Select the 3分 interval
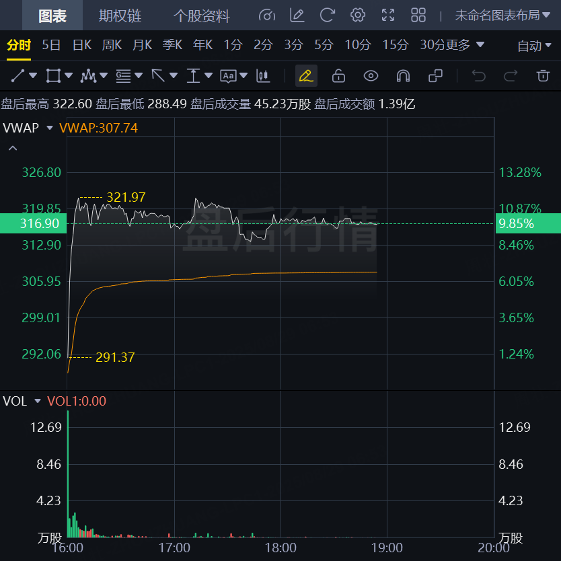 (293, 45)
